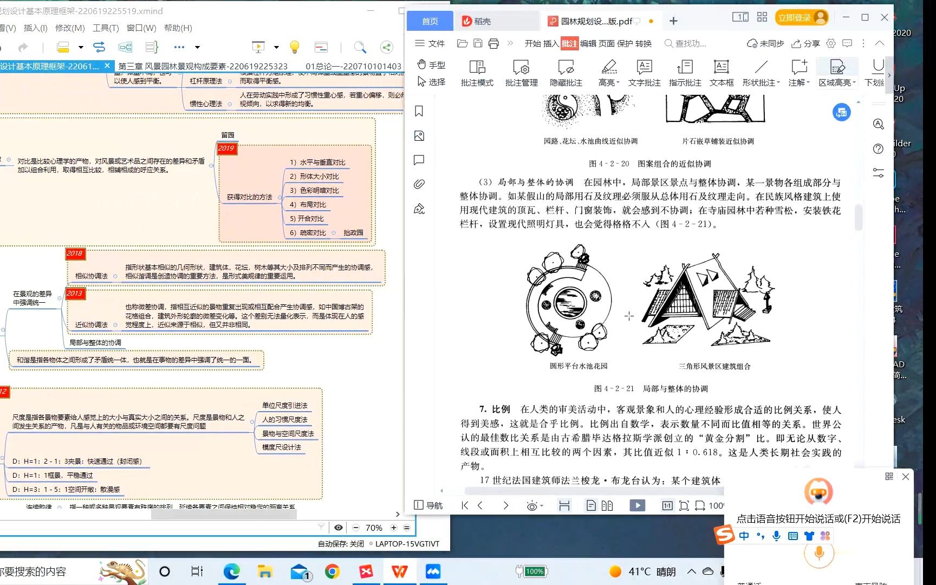Screen dimensions: 936x585
Task: Toggle the 导航 navigation pane
Action: point(428,505)
